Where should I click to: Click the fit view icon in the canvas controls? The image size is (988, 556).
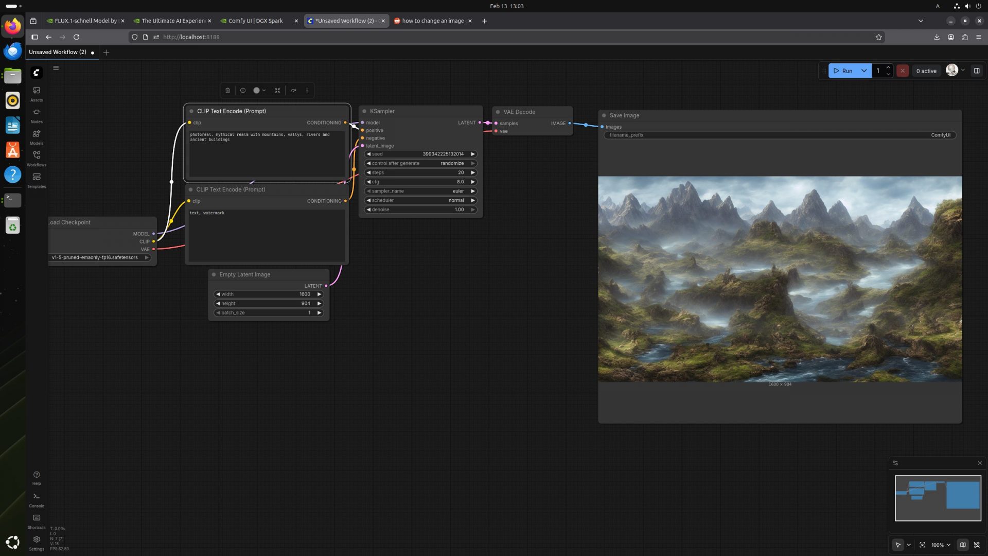(922, 545)
